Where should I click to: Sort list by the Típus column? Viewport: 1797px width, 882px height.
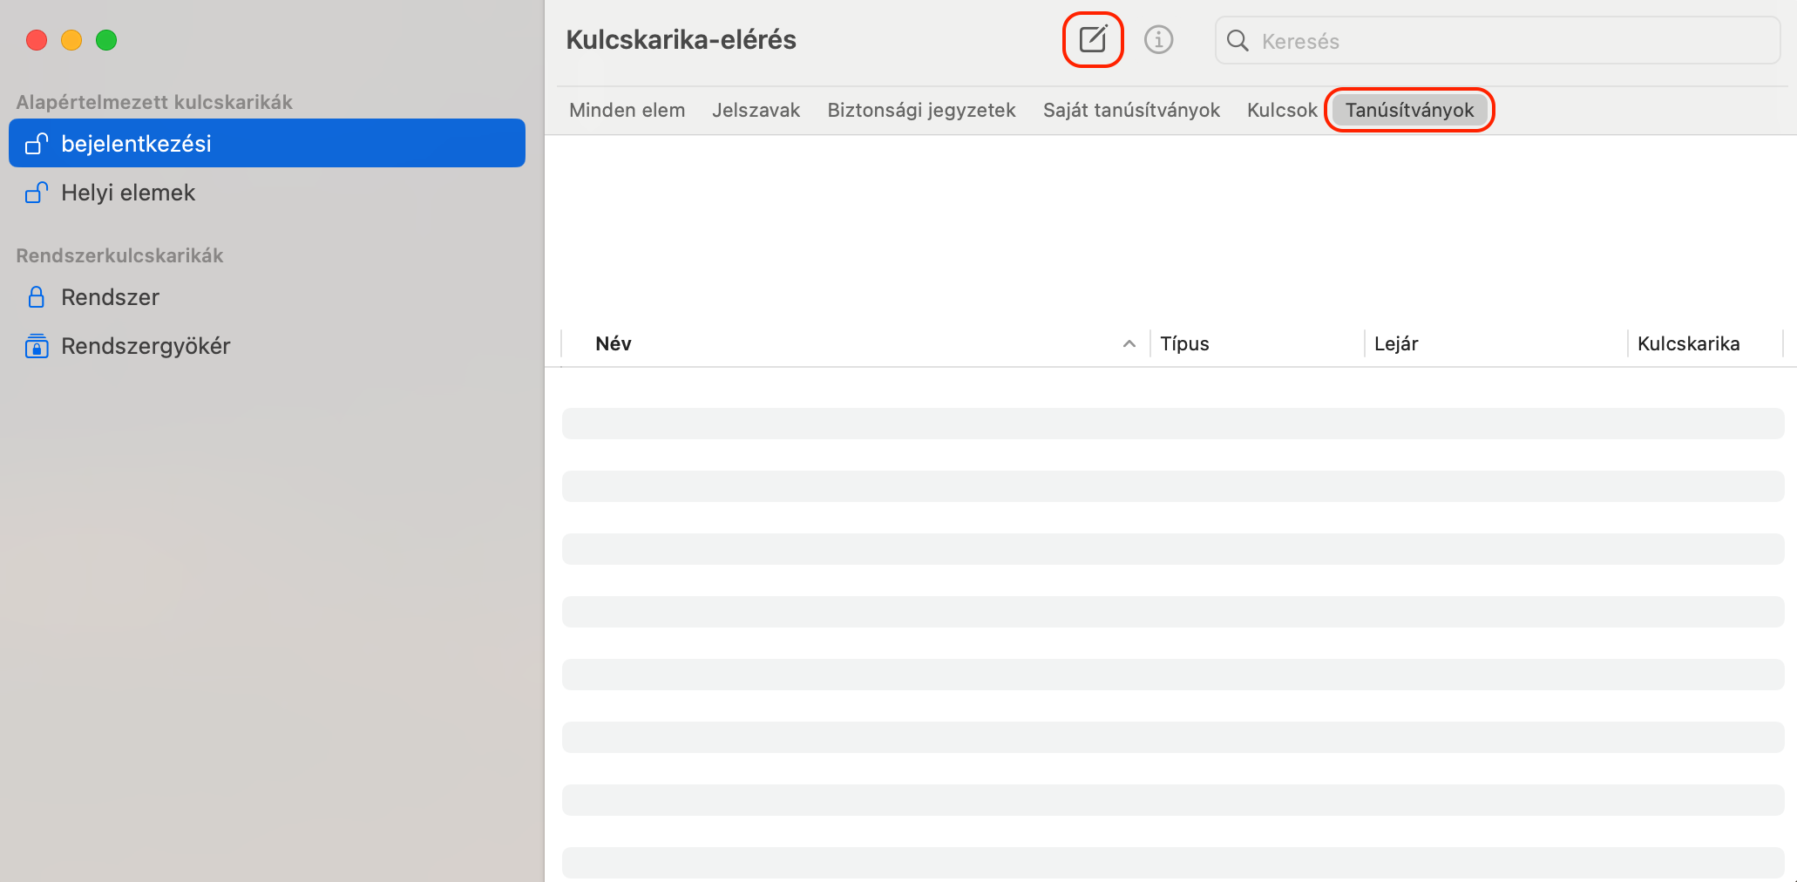click(1184, 343)
